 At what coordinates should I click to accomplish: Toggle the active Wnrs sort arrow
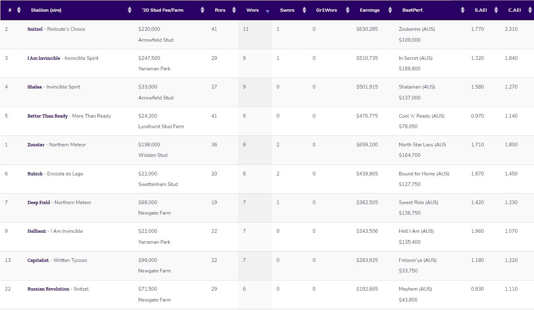coord(267,11)
